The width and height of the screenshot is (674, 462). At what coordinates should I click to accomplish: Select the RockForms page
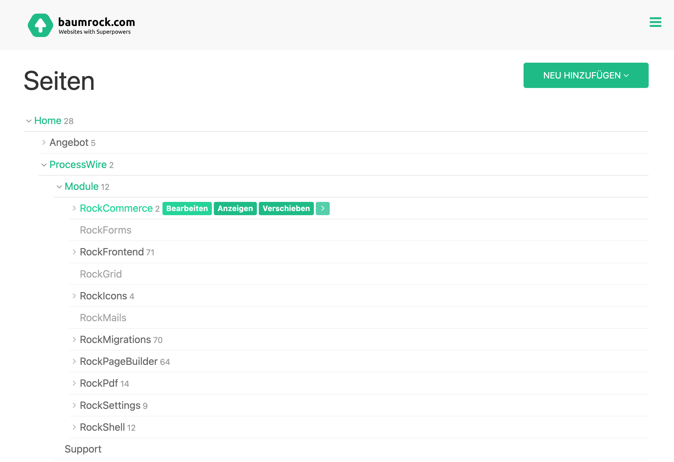105,230
